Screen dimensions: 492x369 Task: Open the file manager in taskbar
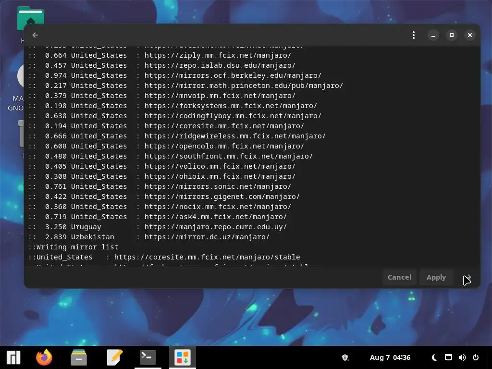pyautogui.click(x=79, y=357)
